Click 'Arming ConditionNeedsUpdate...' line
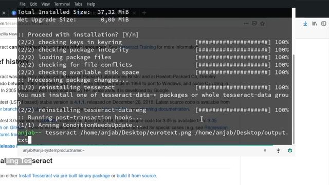 80,125
